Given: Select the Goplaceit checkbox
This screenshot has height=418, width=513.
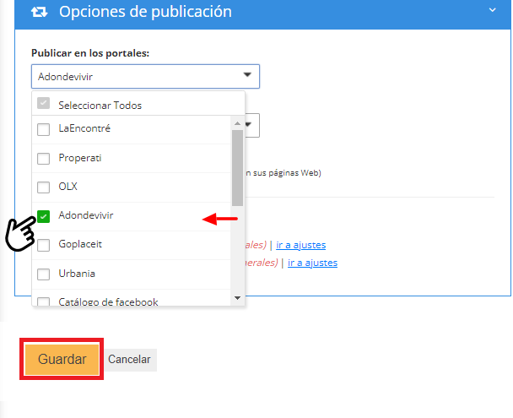Looking at the screenshot, I should click(44, 245).
